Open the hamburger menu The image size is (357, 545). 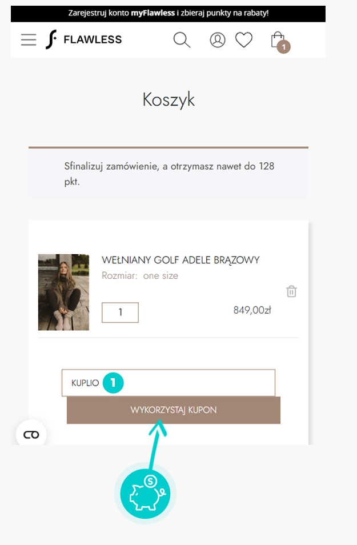click(x=29, y=40)
